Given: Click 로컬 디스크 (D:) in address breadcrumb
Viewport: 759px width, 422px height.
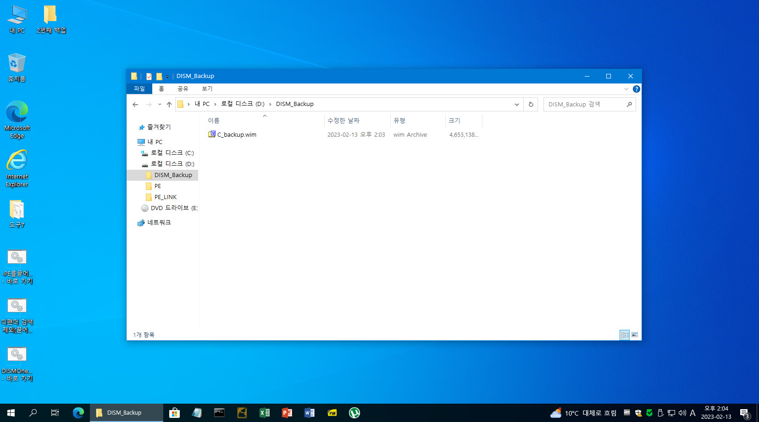Looking at the screenshot, I should point(243,104).
